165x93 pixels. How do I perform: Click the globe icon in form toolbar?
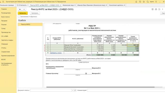pyautogui.click(x=156, y=9)
